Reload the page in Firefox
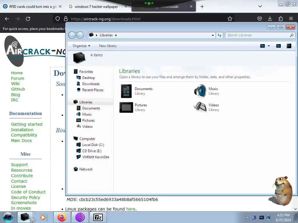The image size is (298, 223). (28, 19)
